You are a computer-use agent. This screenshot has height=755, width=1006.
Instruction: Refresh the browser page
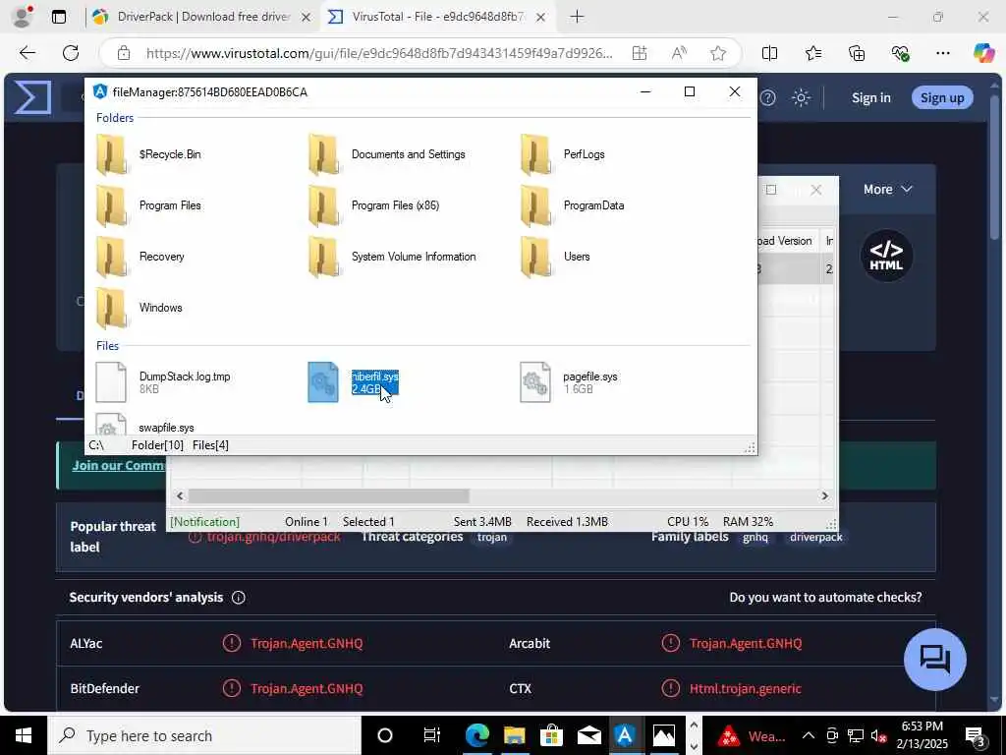[x=71, y=53]
